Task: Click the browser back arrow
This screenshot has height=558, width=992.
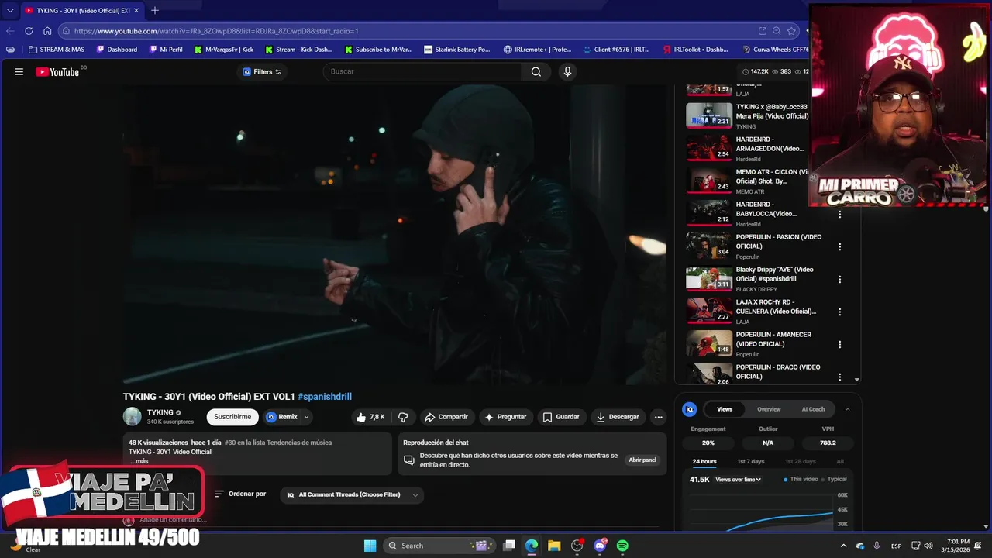Action: (10, 31)
